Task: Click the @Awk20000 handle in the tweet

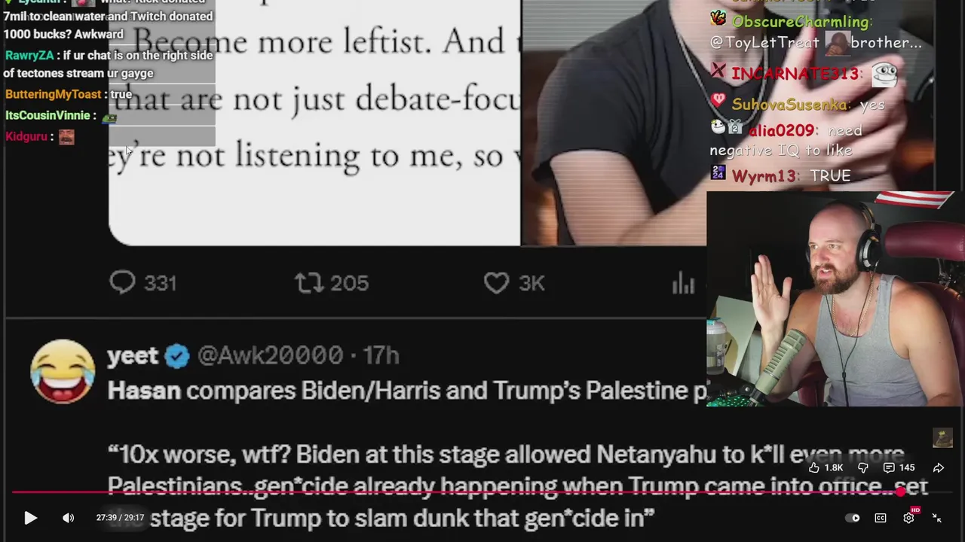Action: (x=270, y=355)
